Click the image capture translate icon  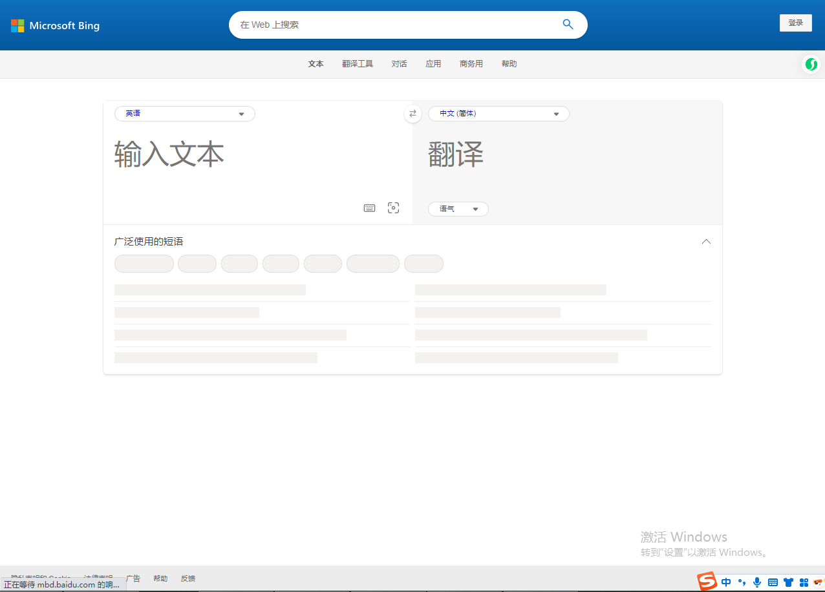click(393, 207)
